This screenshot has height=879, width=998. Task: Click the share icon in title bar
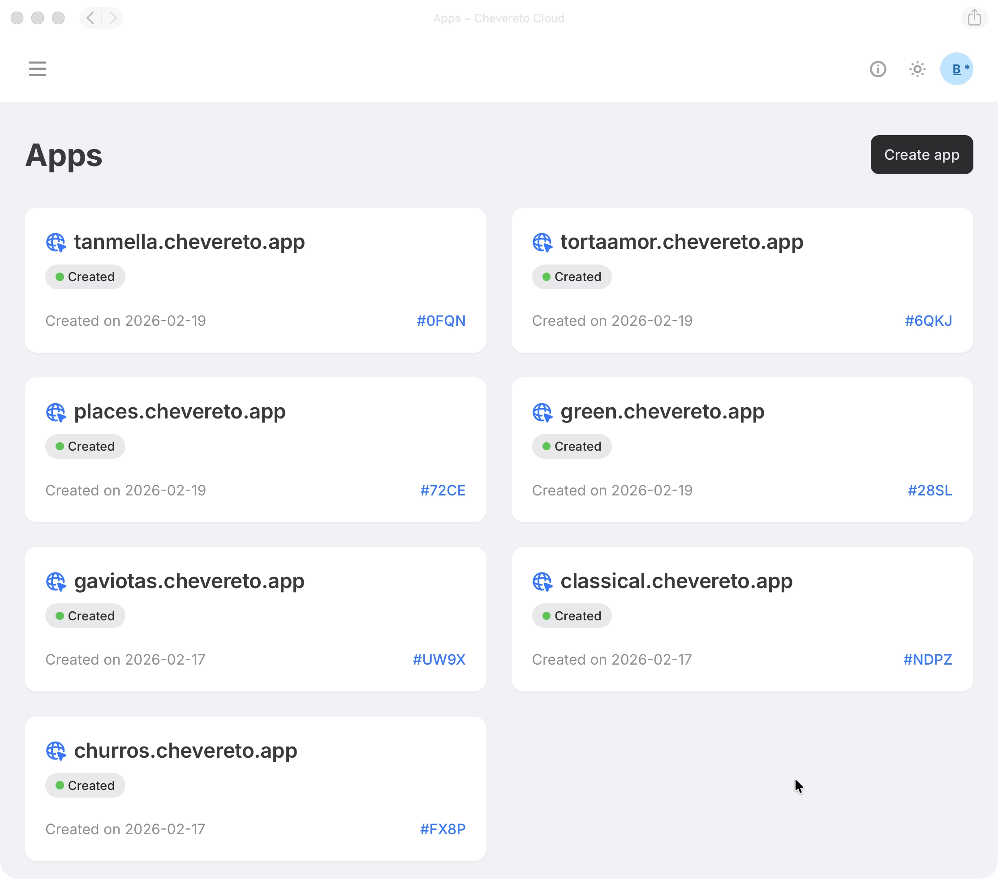coord(974,18)
